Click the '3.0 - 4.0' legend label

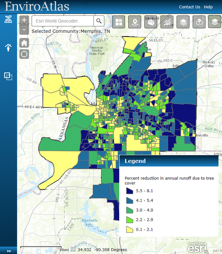pyautogui.click(x=144, y=210)
